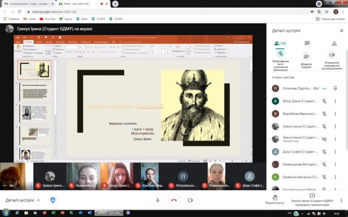348x217 pixels.
Task: Pin Потапова Лідія in participant list
Action: tap(335, 89)
